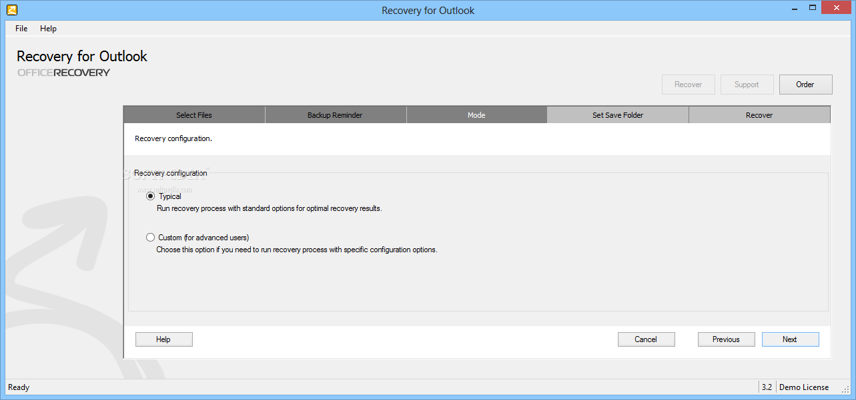The height and width of the screenshot is (400, 856).
Task: Open the File menu
Action: [x=21, y=29]
